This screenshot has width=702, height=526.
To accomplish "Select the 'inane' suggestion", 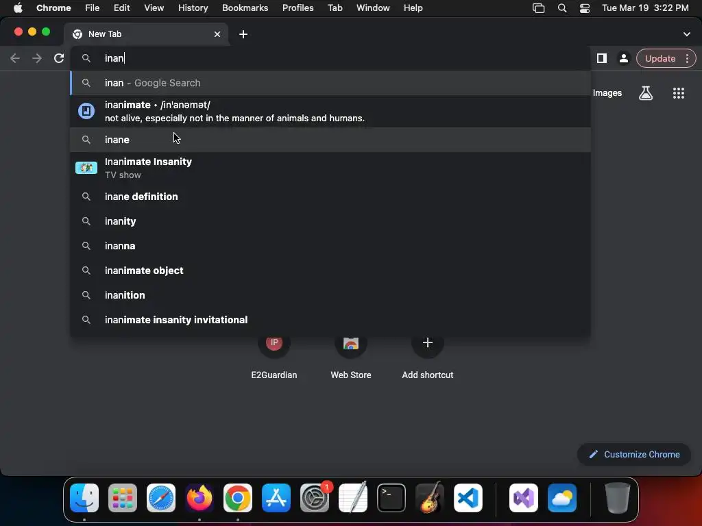I will pos(330,140).
